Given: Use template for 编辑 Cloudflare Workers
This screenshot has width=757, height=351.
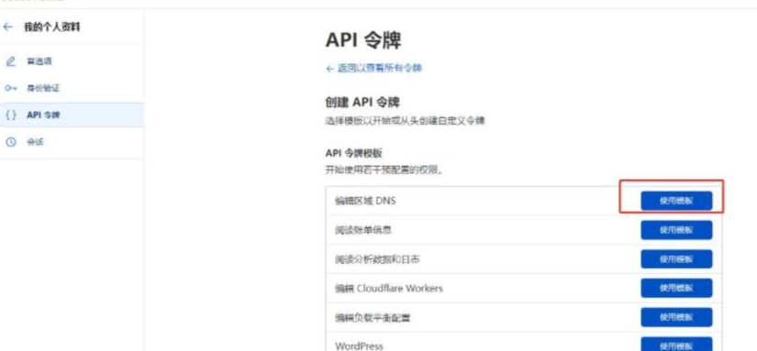Looking at the screenshot, I should pos(676,288).
